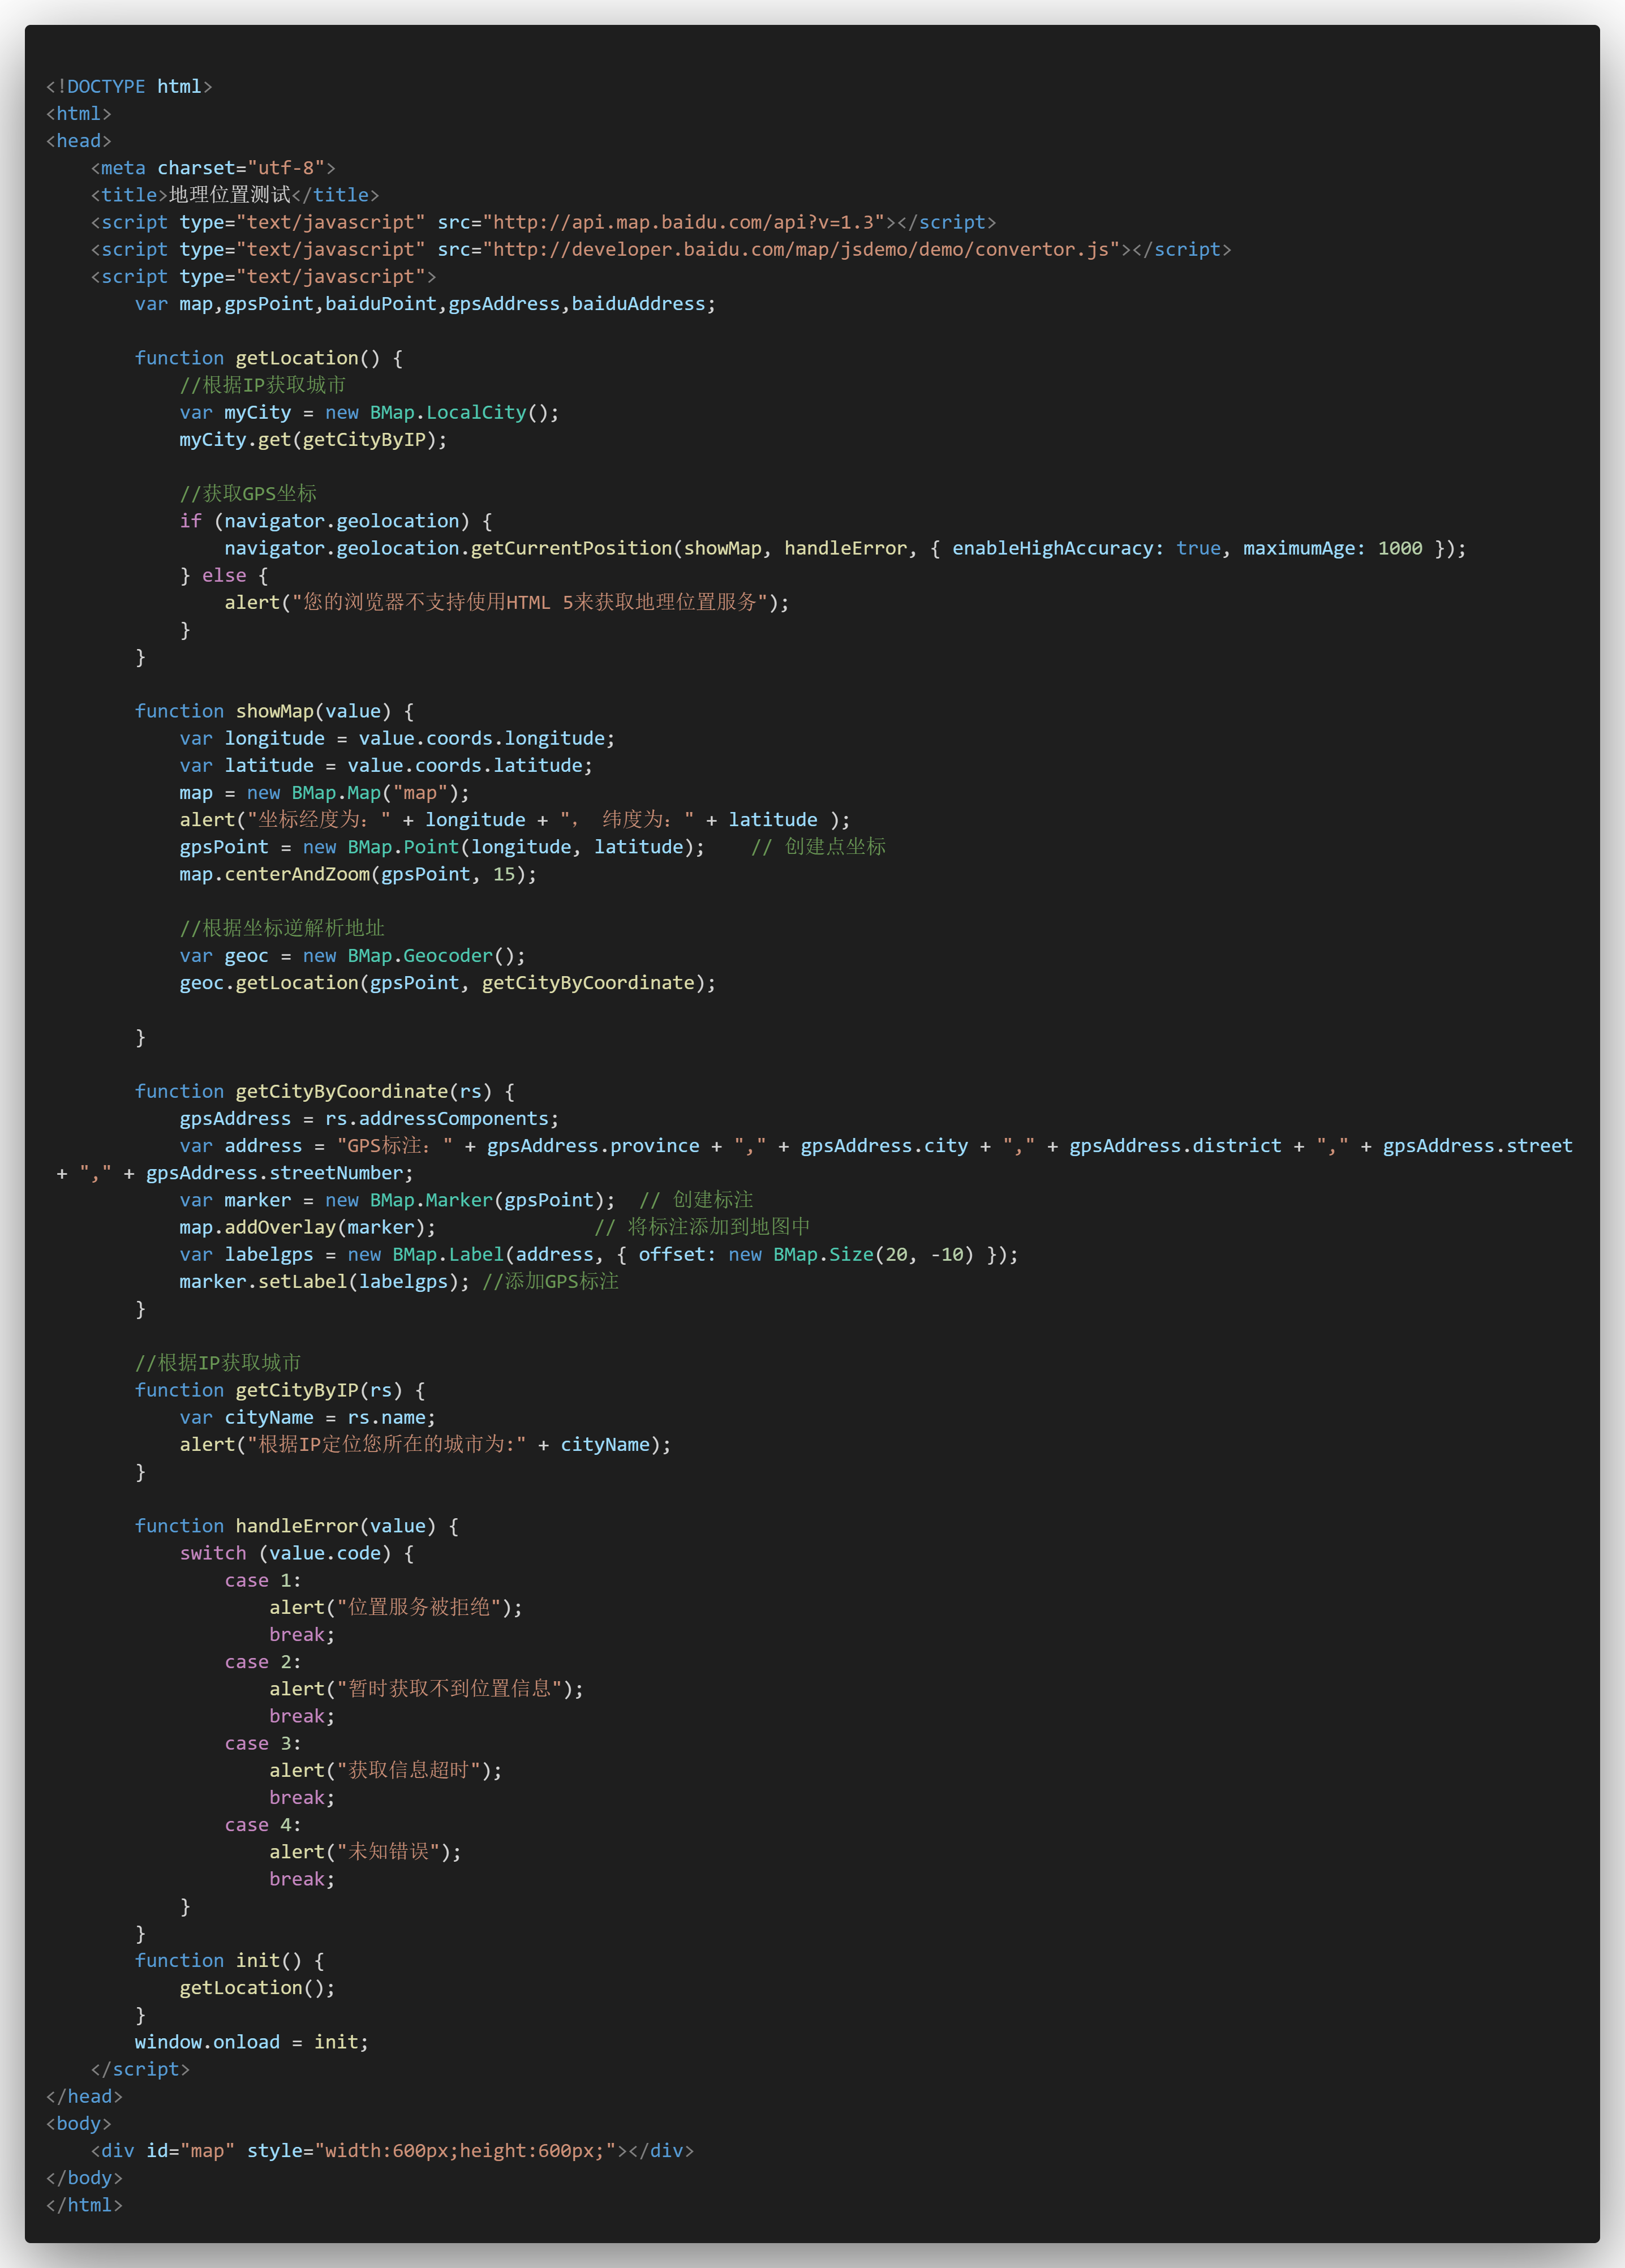Click the DOCTYPE declaration at top
This screenshot has height=2268, width=1625.
(x=129, y=87)
